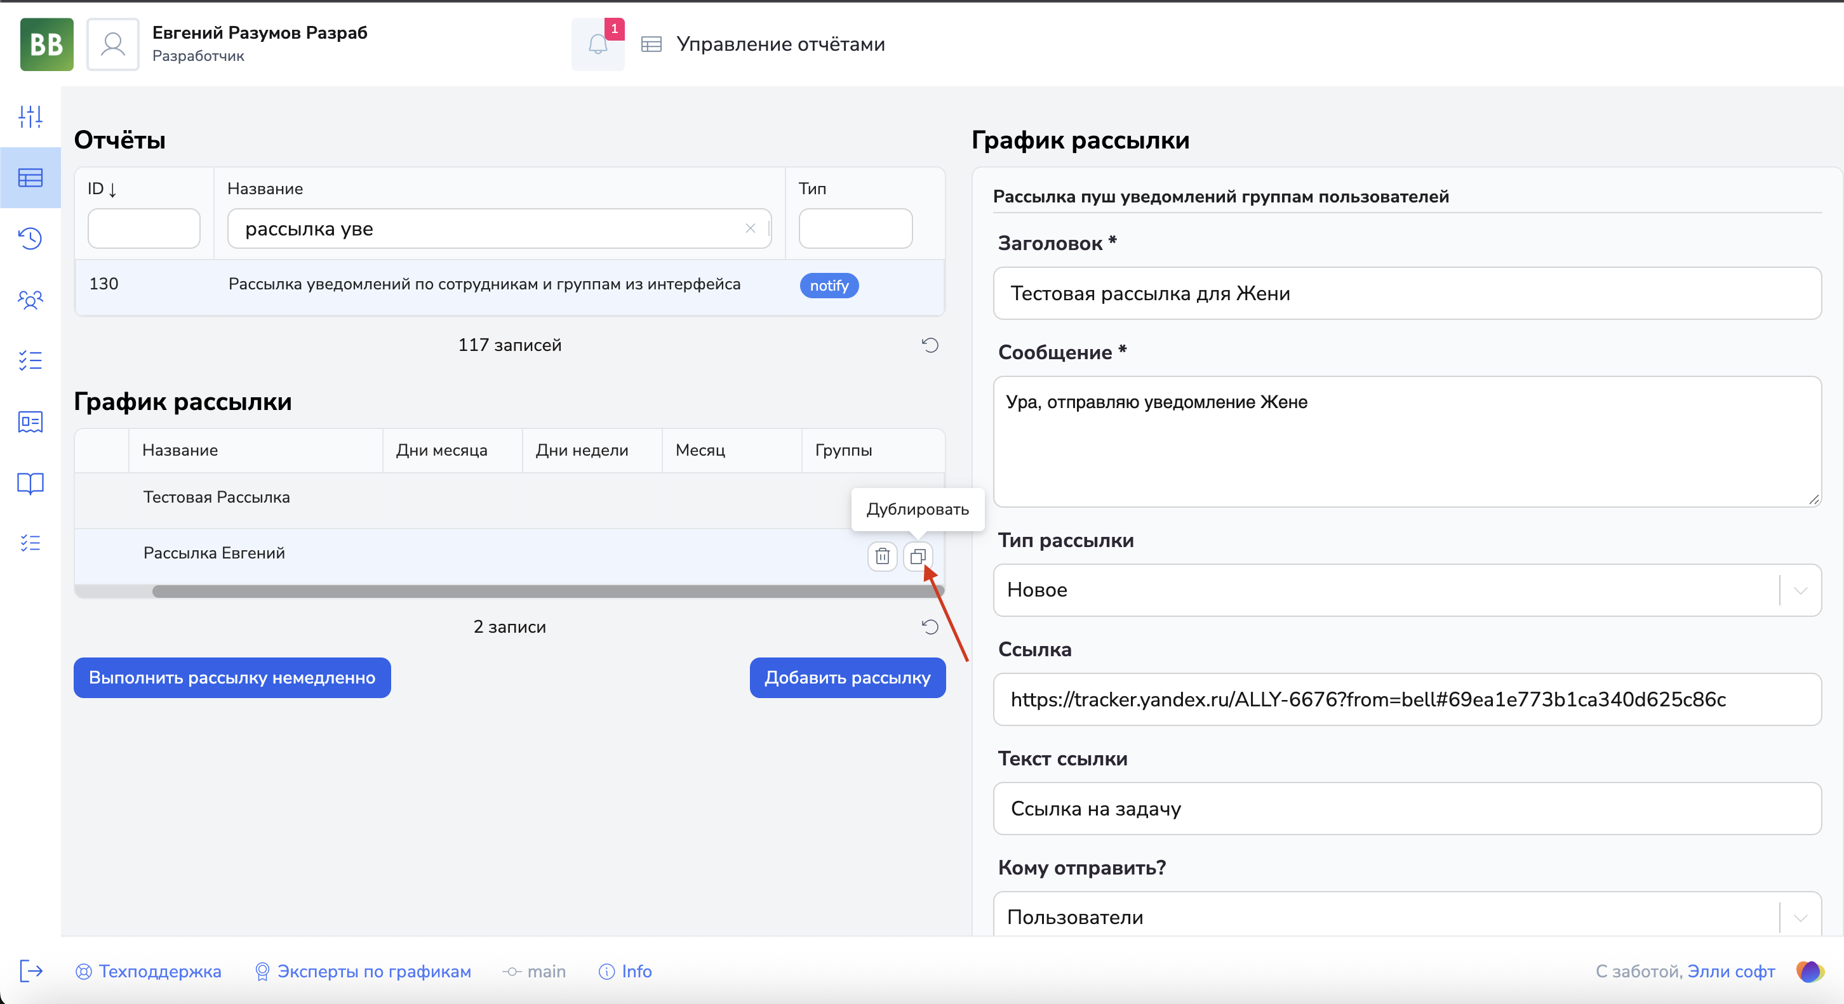This screenshot has width=1844, height=1004.
Task: Click the duplicate icon for Рассылка Евгений
Action: [x=918, y=556]
